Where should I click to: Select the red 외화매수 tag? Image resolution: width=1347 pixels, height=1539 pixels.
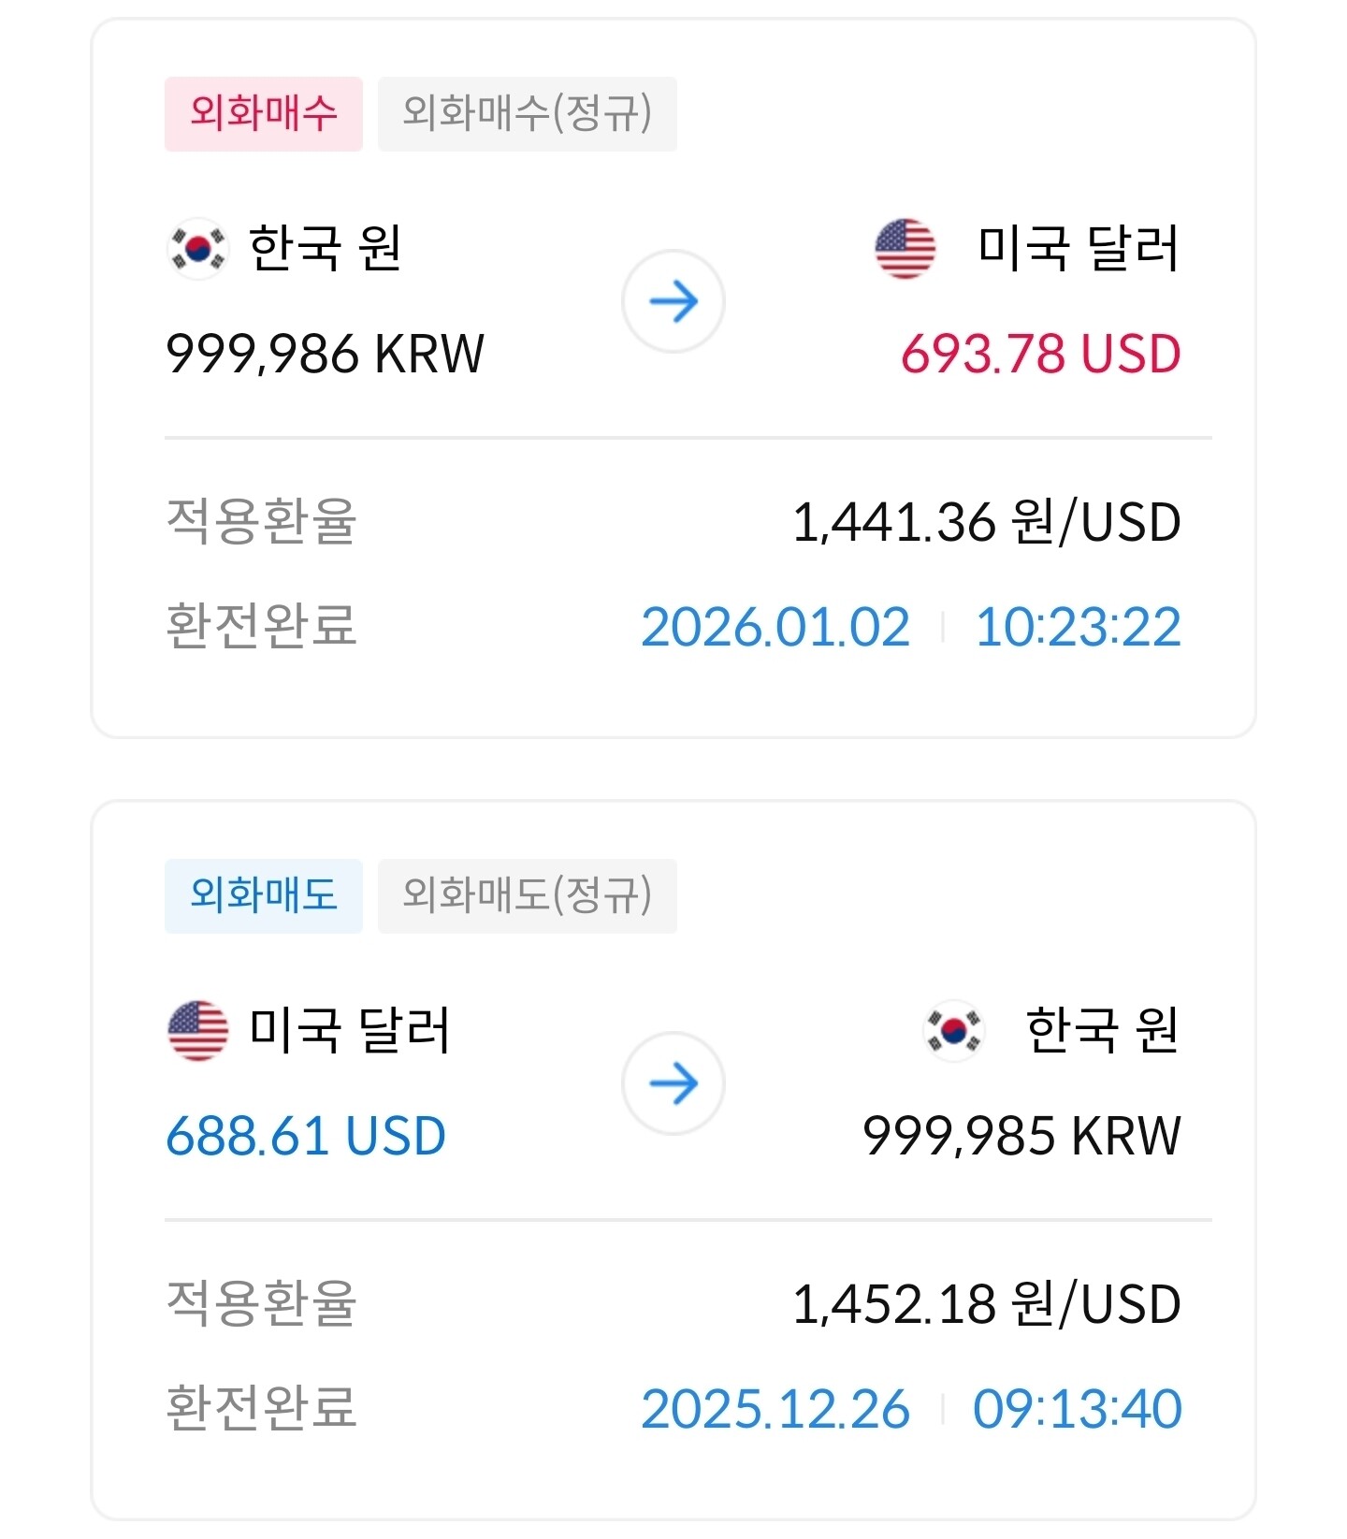click(264, 114)
